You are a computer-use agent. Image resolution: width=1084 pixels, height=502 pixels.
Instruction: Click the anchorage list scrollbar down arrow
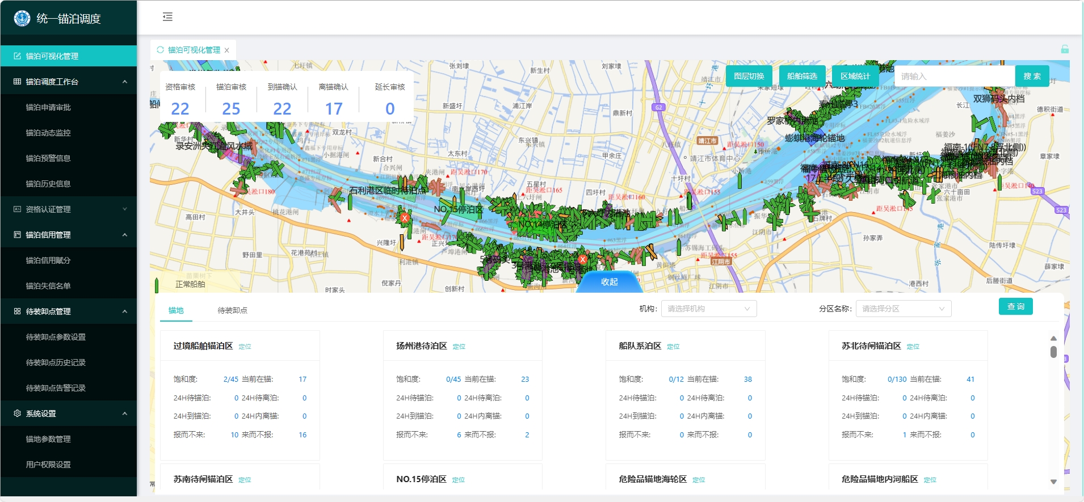pos(1053,482)
